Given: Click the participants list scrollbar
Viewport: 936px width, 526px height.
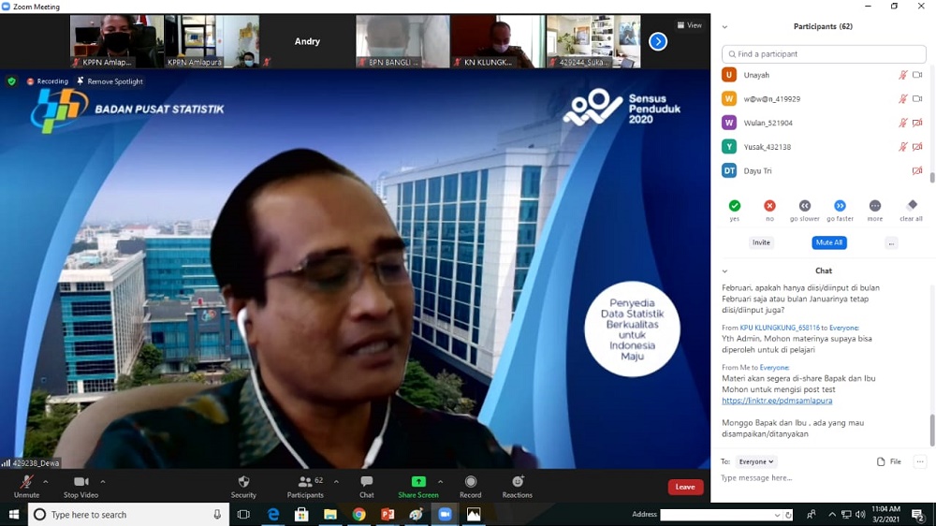Looking at the screenshot, I should pos(932,177).
